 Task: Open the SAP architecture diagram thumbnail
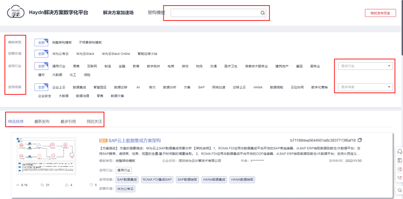[46, 156]
